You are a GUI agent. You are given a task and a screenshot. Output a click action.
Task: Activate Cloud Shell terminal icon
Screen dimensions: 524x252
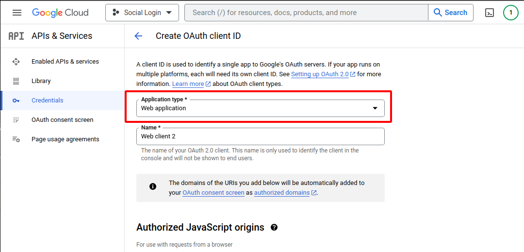point(489,13)
